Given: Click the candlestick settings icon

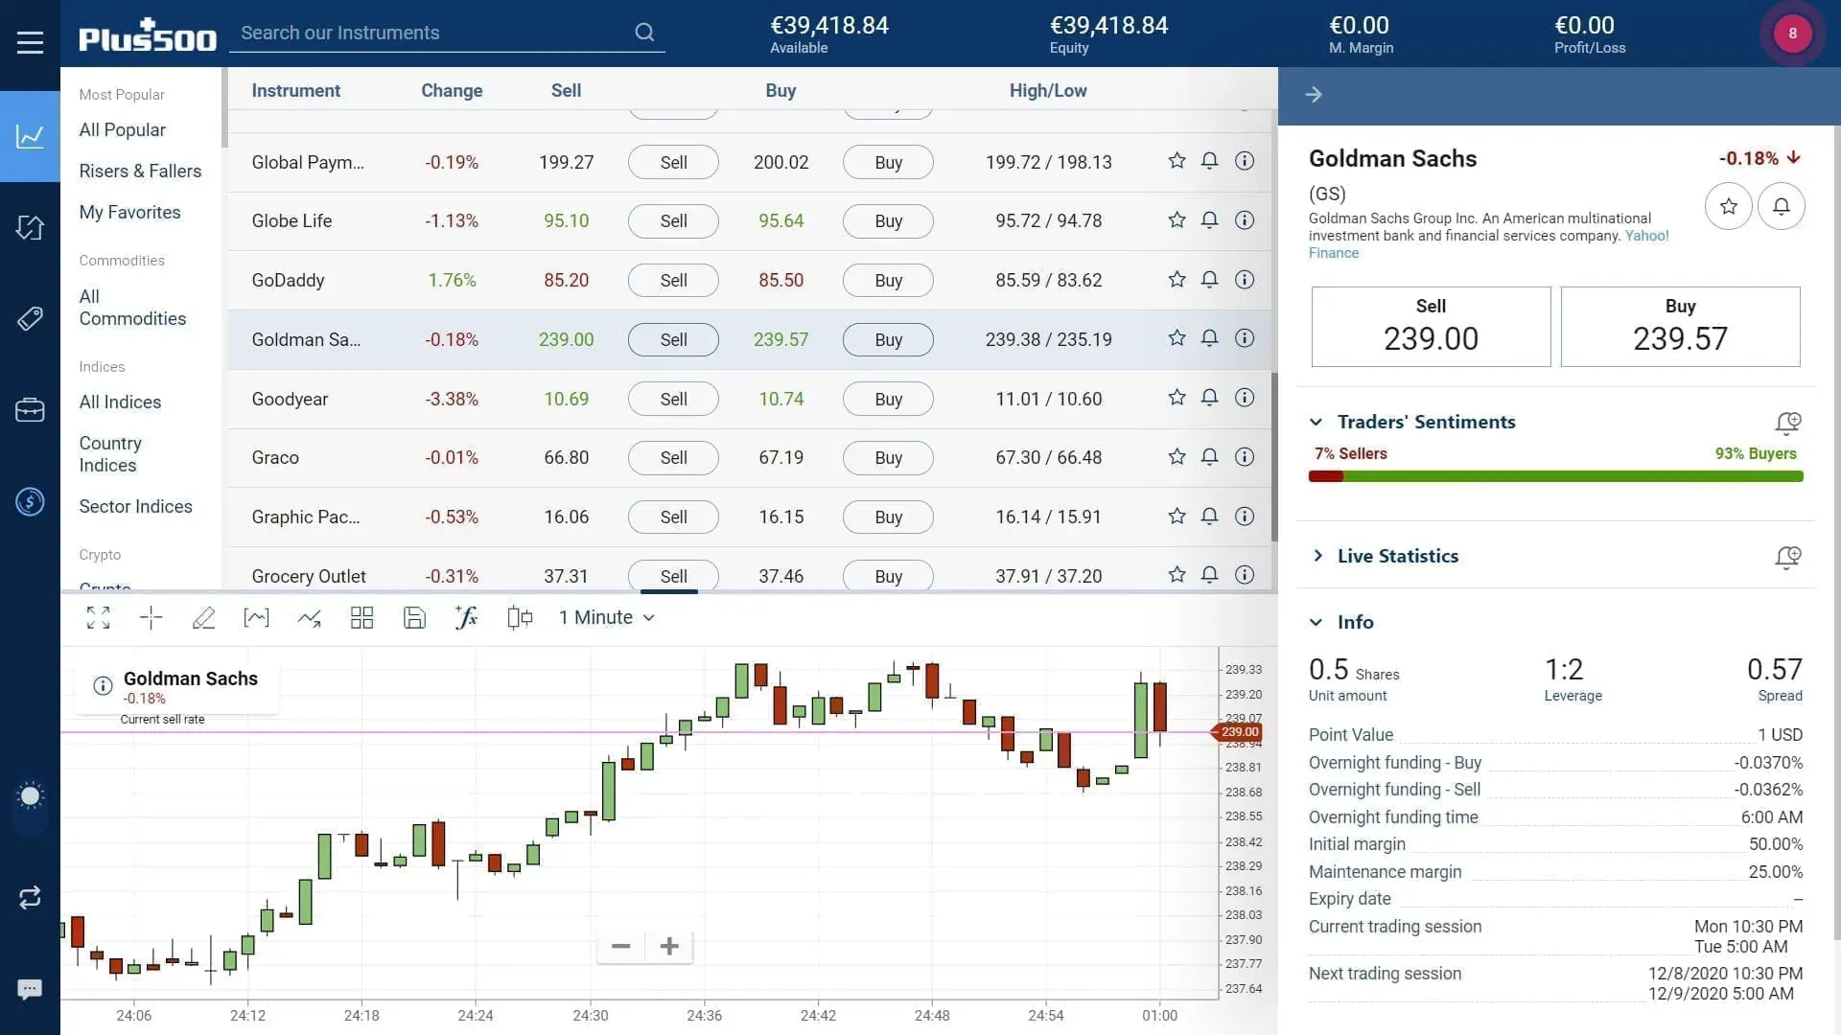Looking at the screenshot, I should pyautogui.click(x=519, y=618).
